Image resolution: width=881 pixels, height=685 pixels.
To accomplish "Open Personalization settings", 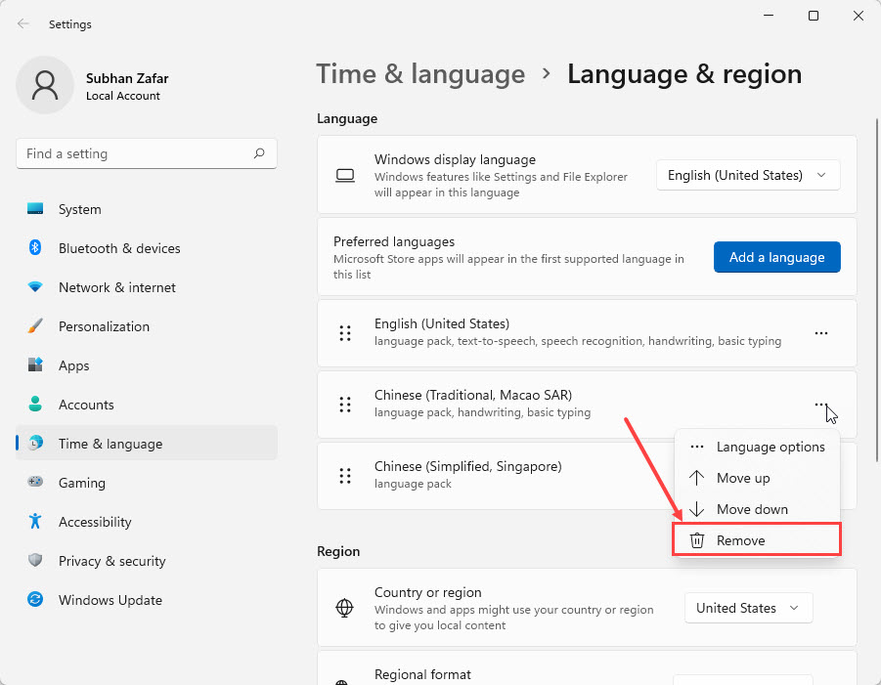I will click(x=147, y=326).
